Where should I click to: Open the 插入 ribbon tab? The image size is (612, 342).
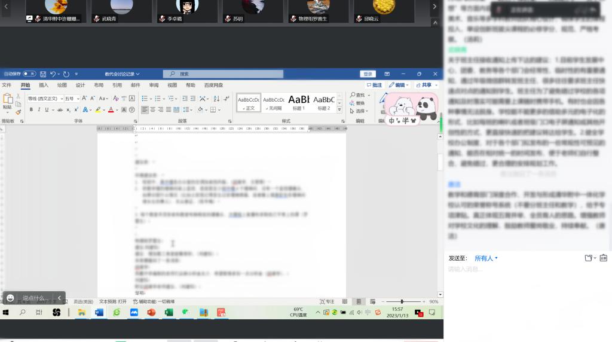[44, 85]
